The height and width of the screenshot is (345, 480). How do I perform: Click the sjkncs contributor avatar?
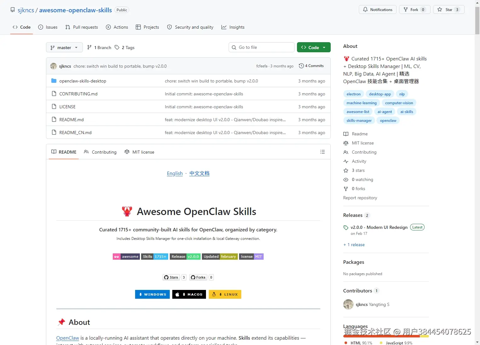[348, 304]
